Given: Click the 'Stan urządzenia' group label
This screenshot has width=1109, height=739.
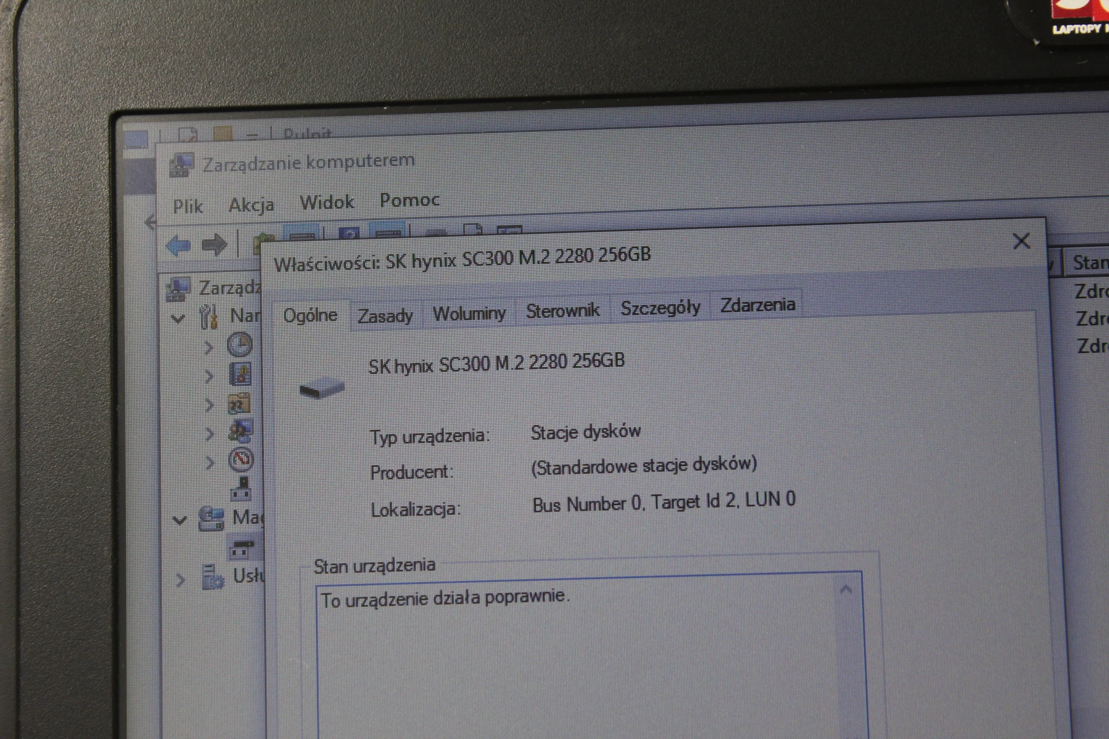Looking at the screenshot, I should (x=374, y=565).
